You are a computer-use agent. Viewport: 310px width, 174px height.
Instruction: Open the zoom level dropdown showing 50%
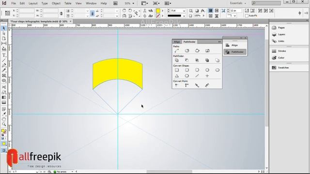[x=133, y=3]
